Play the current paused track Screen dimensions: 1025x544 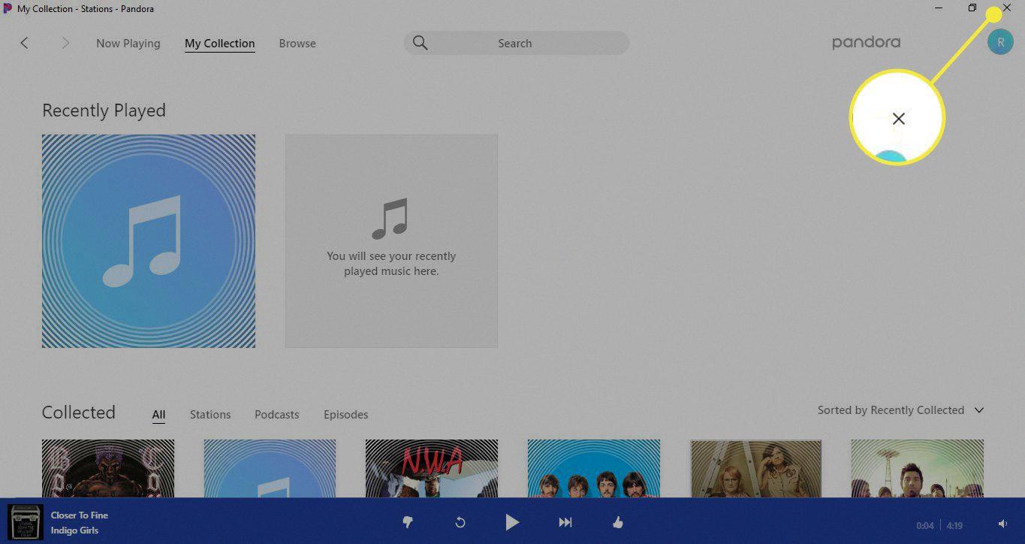pyautogui.click(x=512, y=521)
